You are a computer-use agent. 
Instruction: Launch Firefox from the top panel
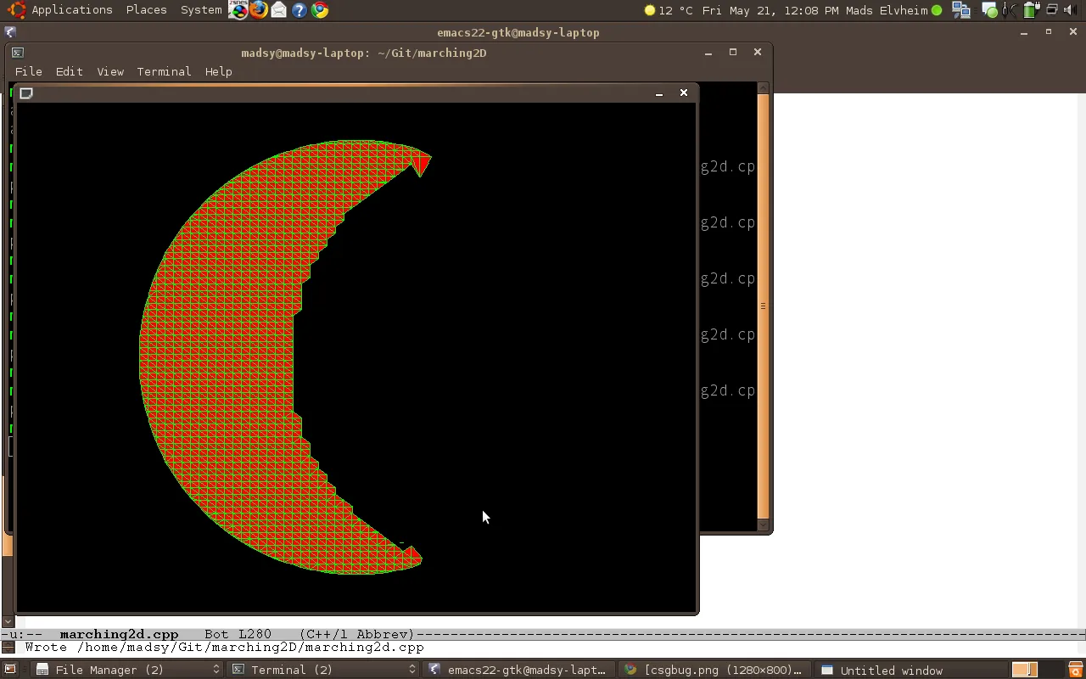[x=259, y=10]
